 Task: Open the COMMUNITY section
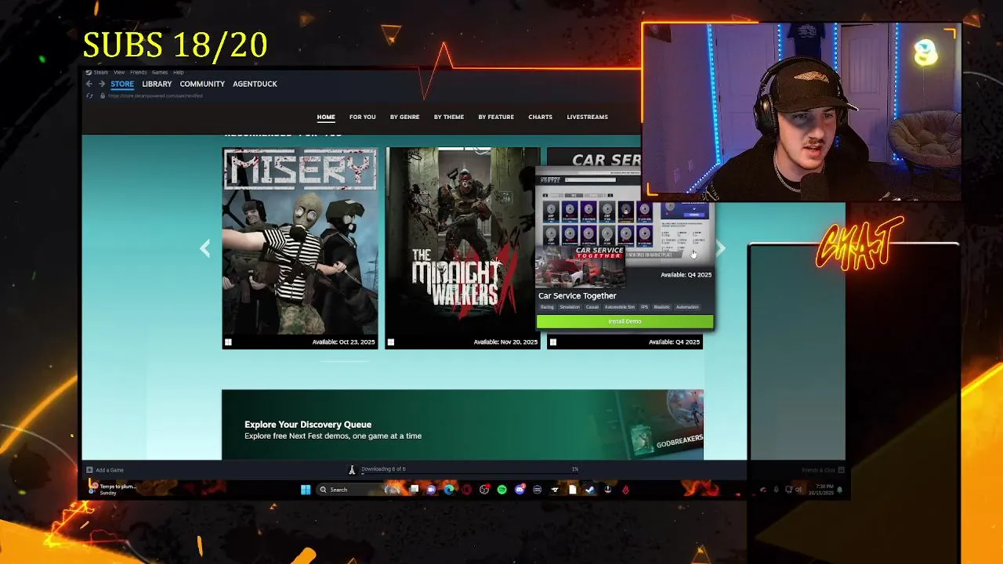point(202,84)
